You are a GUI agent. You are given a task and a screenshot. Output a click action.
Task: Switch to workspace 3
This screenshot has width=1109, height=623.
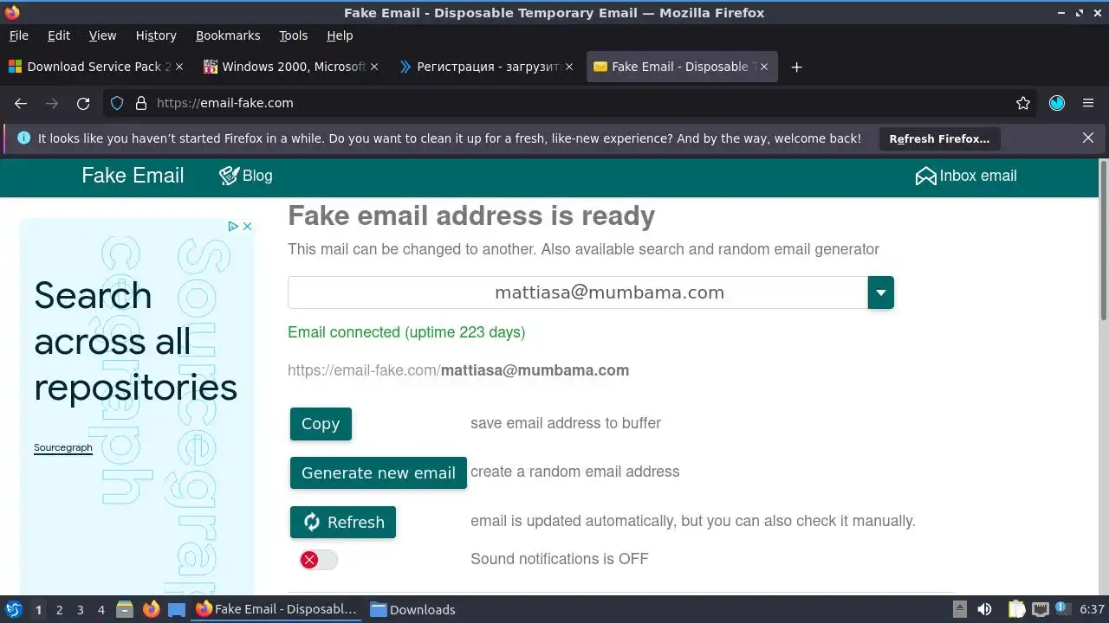81,609
